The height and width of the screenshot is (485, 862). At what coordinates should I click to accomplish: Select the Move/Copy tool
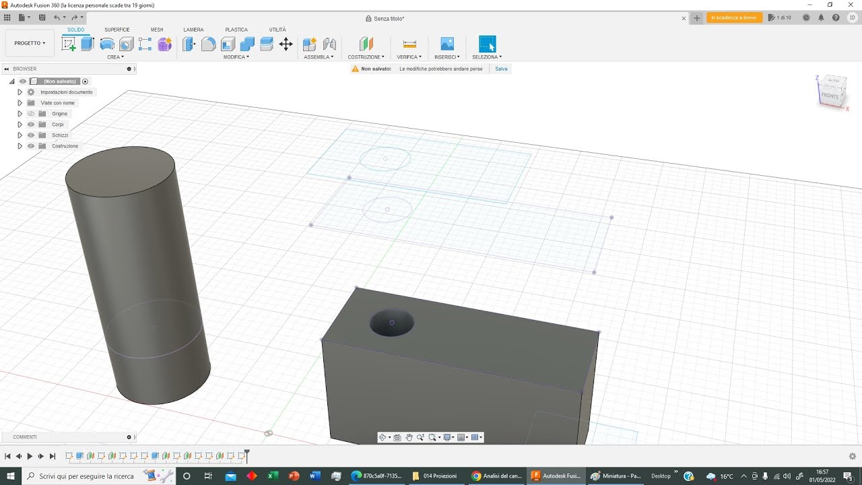point(286,44)
